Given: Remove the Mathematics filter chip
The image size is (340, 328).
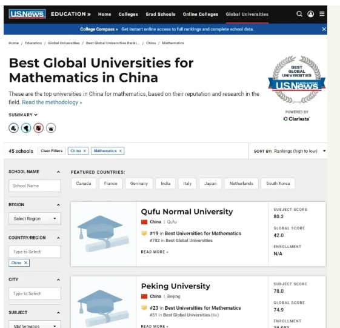Looking at the screenshot, I should click(x=121, y=151).
